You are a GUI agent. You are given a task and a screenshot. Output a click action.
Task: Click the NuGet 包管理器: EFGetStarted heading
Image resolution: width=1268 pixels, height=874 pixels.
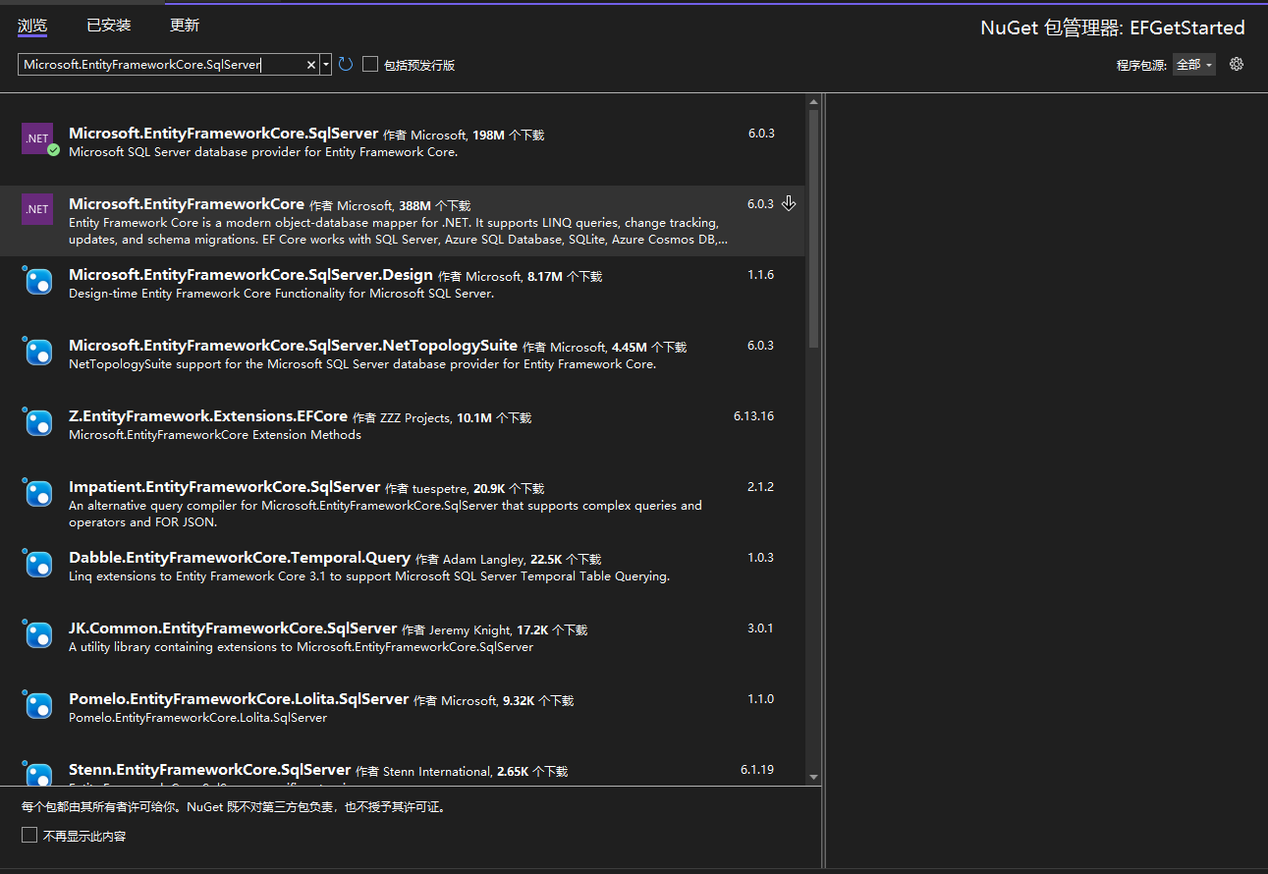coord(1113,28)
